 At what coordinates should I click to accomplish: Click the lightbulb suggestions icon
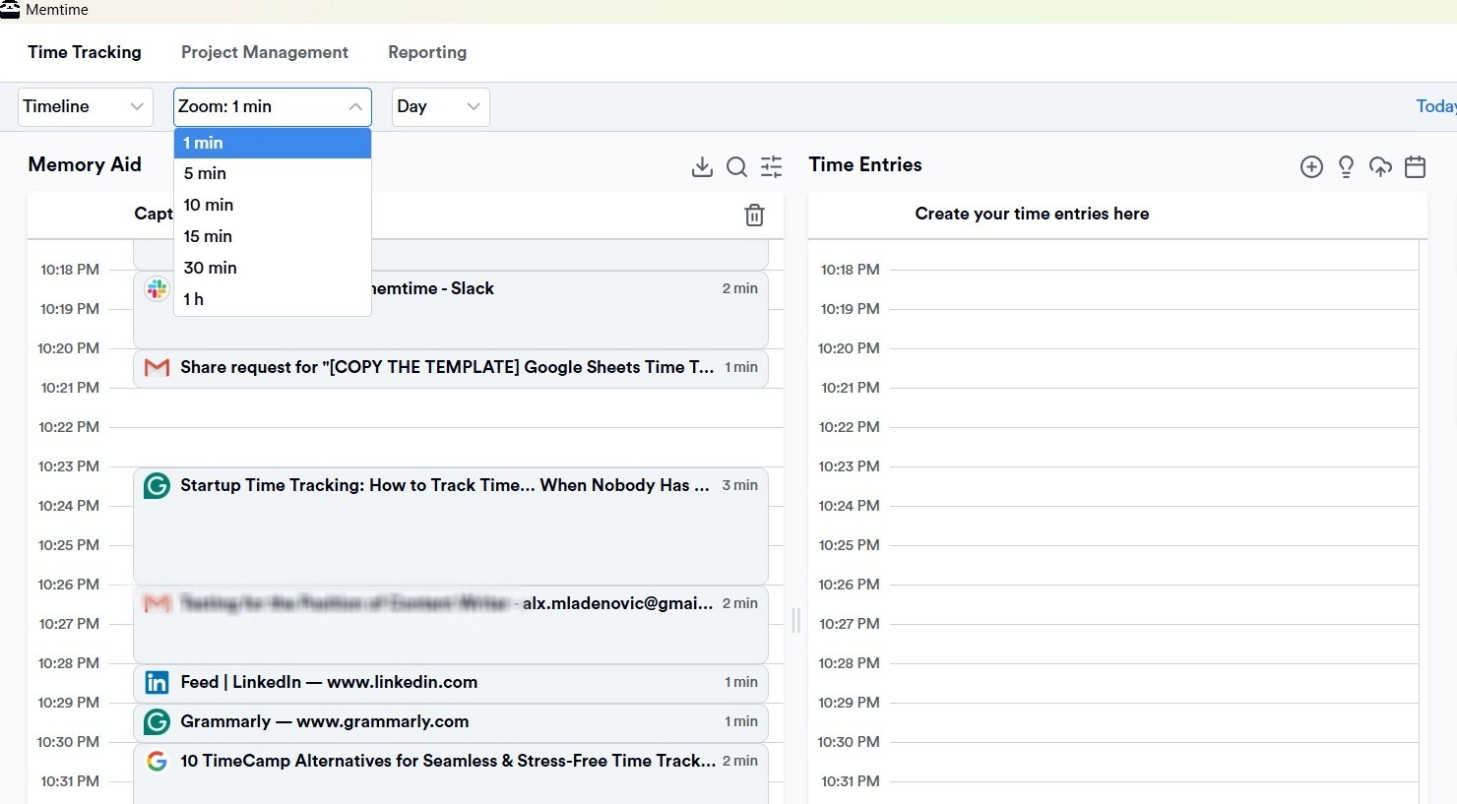point(1346,166)
